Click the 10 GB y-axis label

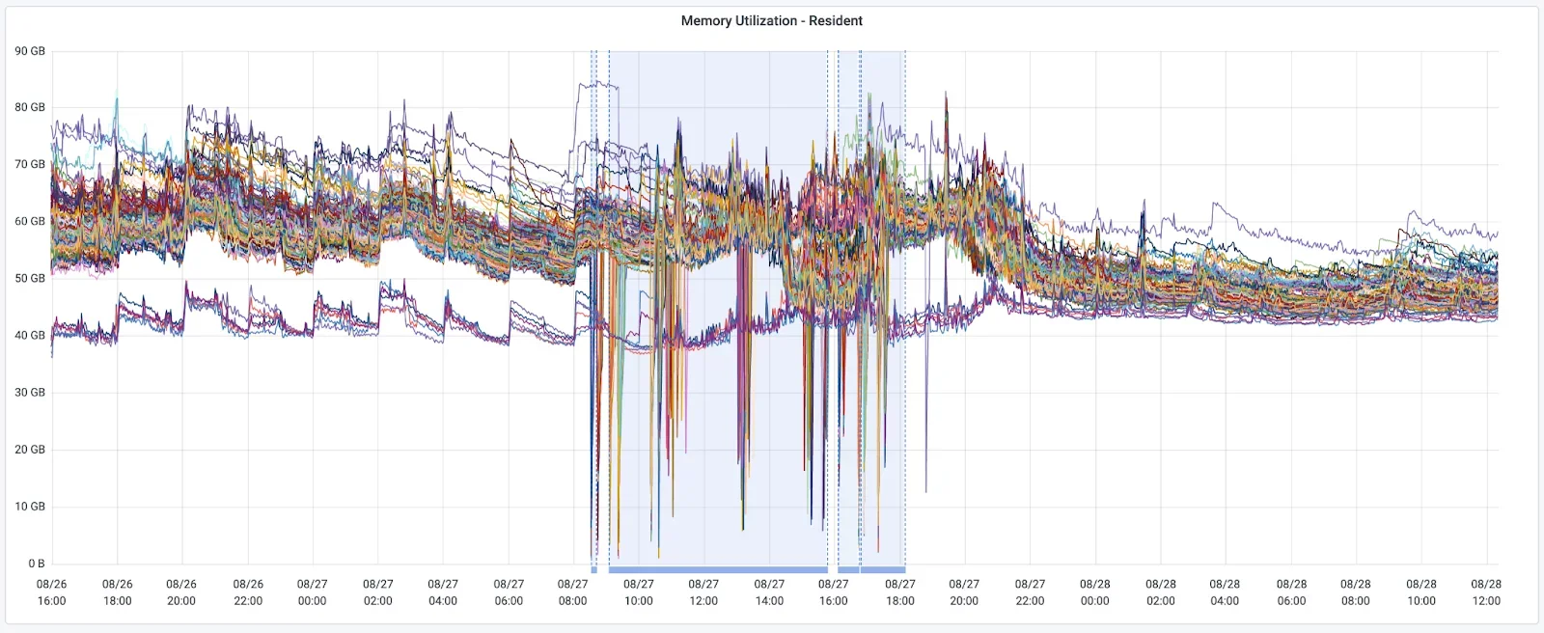30,507
